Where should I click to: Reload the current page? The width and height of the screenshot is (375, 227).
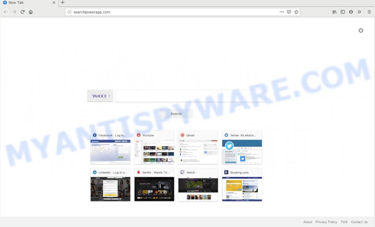pos(22,12)
